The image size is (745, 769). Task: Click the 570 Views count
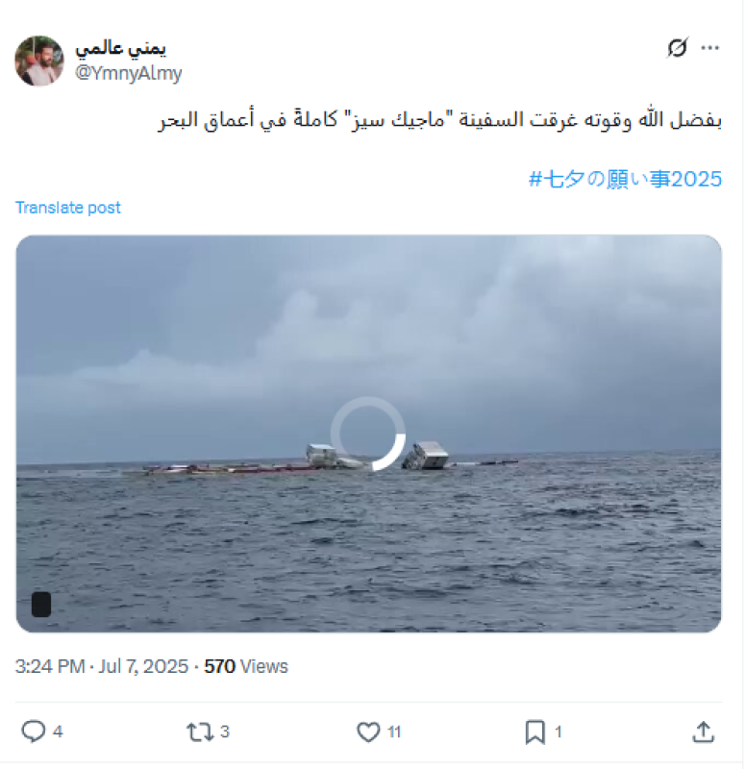click(246, 666)
